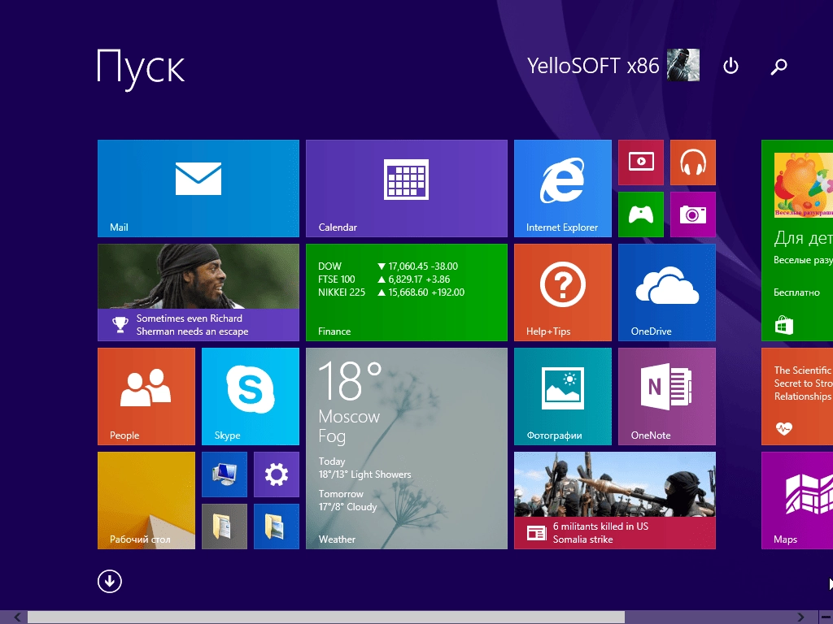Click the FTSE 100 stock row
833x624 pixels.
[384, 279]
